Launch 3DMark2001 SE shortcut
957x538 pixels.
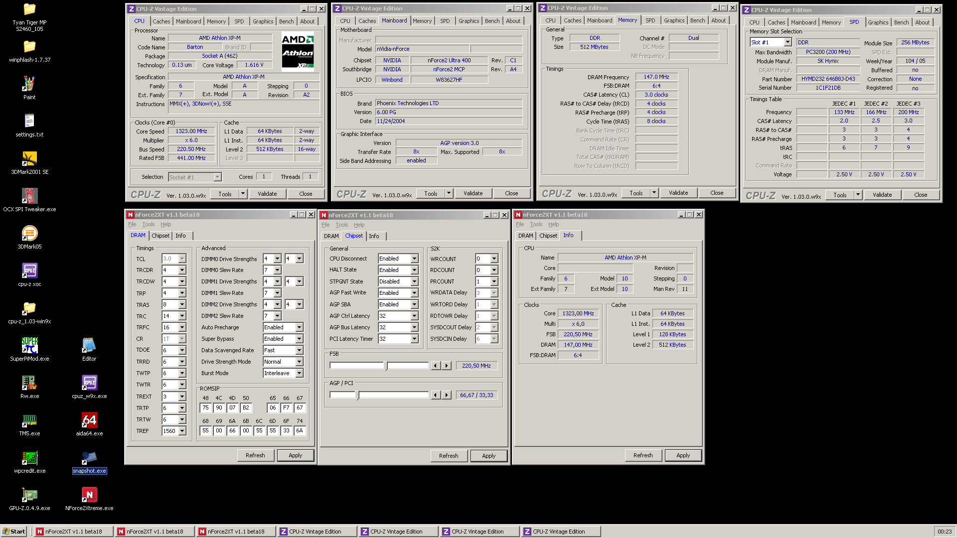click(29, 163)
